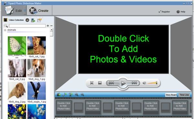Click the third storyboard photo slot

tap(122, 107)
